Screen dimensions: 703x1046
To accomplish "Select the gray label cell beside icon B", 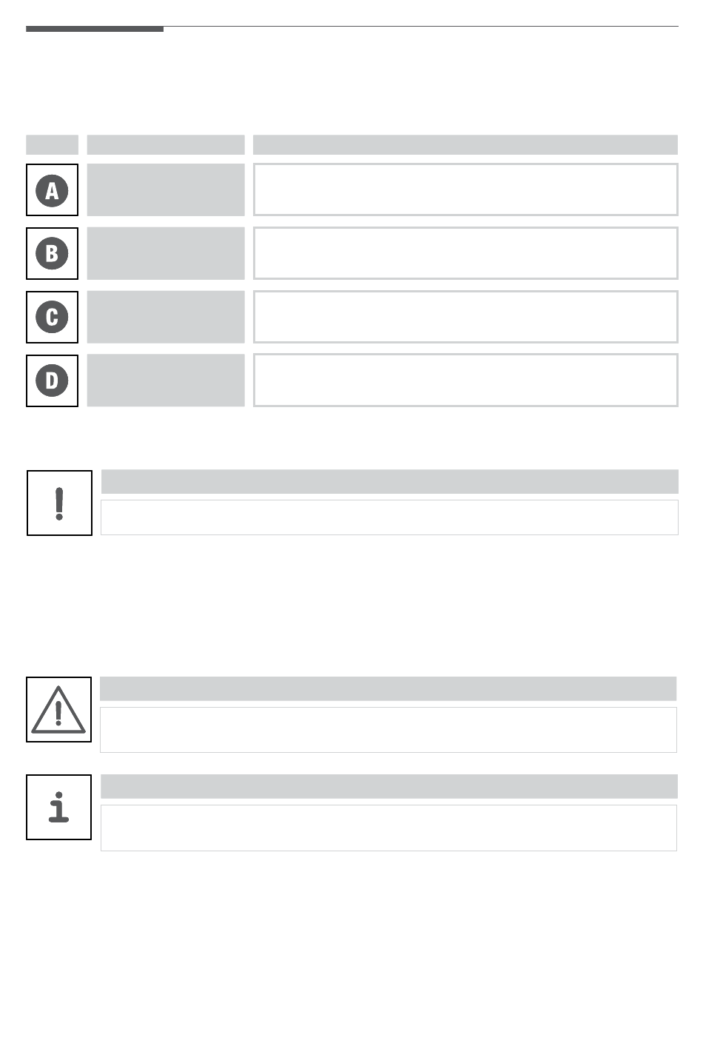I will (x=166, y=253).
